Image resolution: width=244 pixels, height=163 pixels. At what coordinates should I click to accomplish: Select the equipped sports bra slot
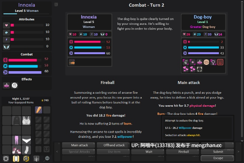coord(26,120)
